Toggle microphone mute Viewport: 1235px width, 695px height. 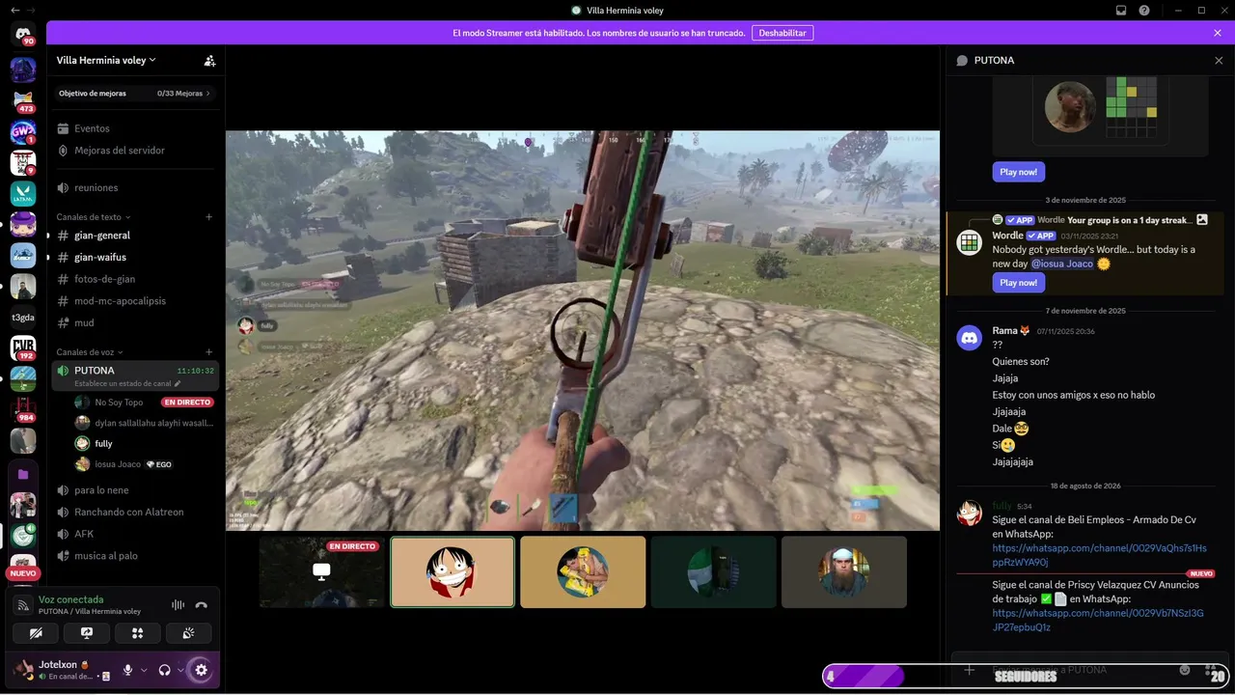click(x=127, y=670)
